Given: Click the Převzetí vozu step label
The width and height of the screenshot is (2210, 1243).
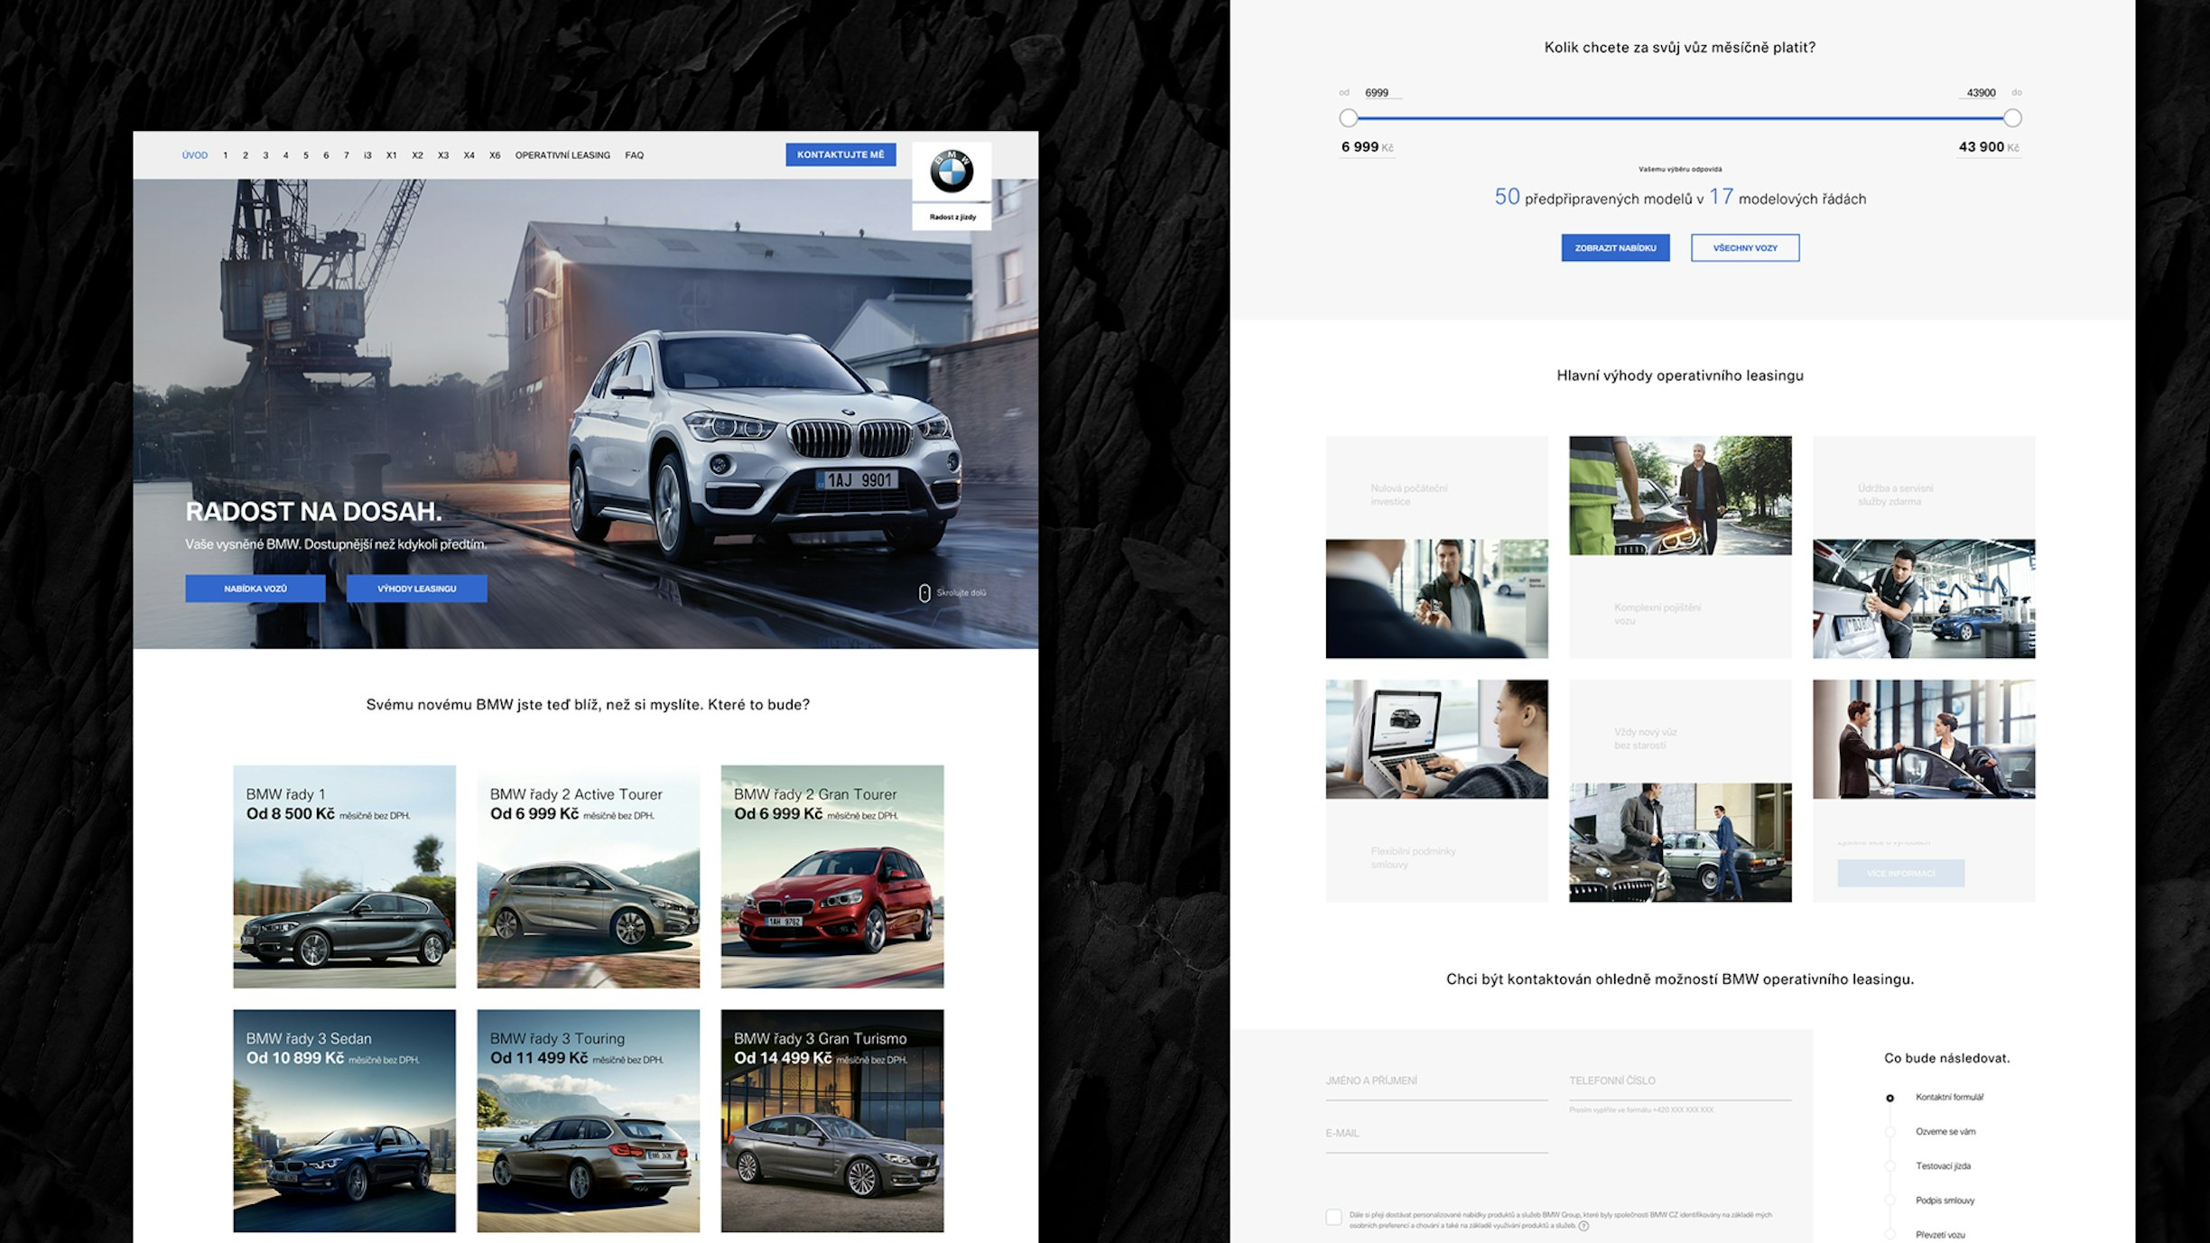Looking at the screenshot, I should pos(1940,1235).
